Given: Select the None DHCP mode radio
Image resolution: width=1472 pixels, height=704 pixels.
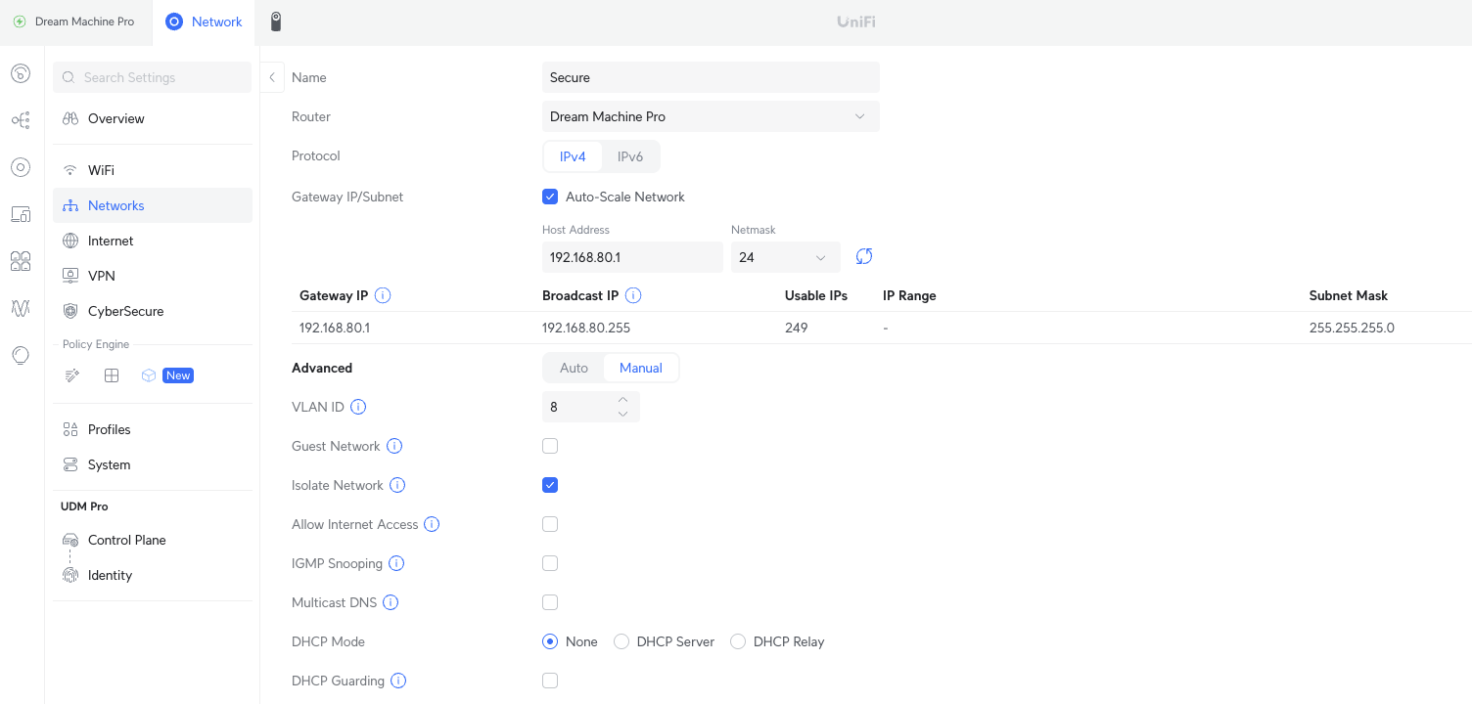Looking at the screenshot, I should (550, 641).
